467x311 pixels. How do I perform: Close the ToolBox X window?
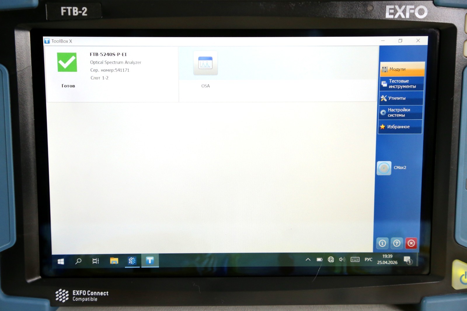418,41
